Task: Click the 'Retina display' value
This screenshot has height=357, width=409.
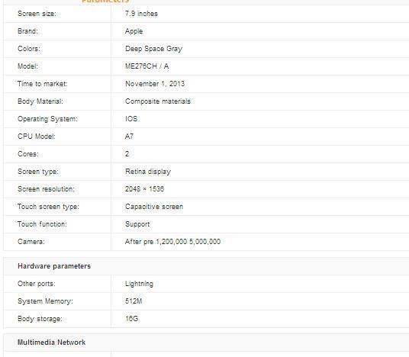Action: [148, 172]
